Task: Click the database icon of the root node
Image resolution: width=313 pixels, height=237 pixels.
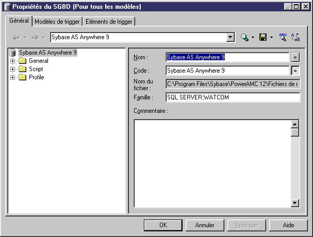Action: tap(13, 53)
